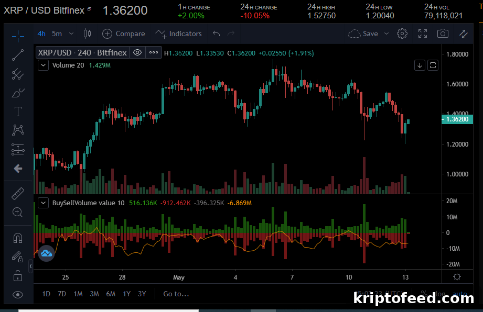Open time axis settings gear

(457, 276)
